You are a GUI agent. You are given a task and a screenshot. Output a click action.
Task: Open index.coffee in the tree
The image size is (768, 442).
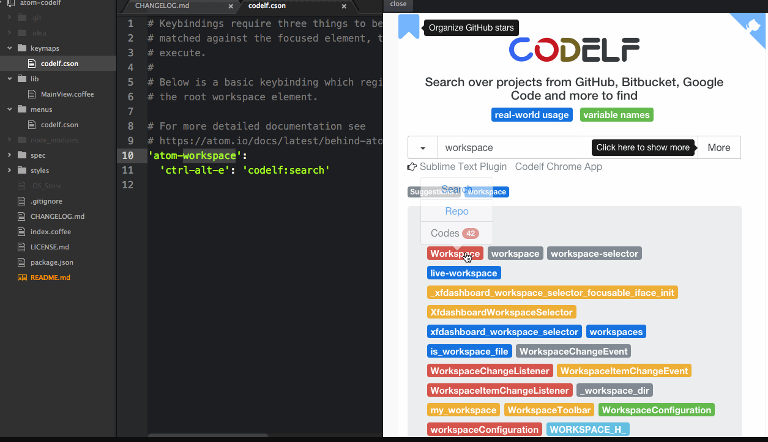click(x=51, y=232)
